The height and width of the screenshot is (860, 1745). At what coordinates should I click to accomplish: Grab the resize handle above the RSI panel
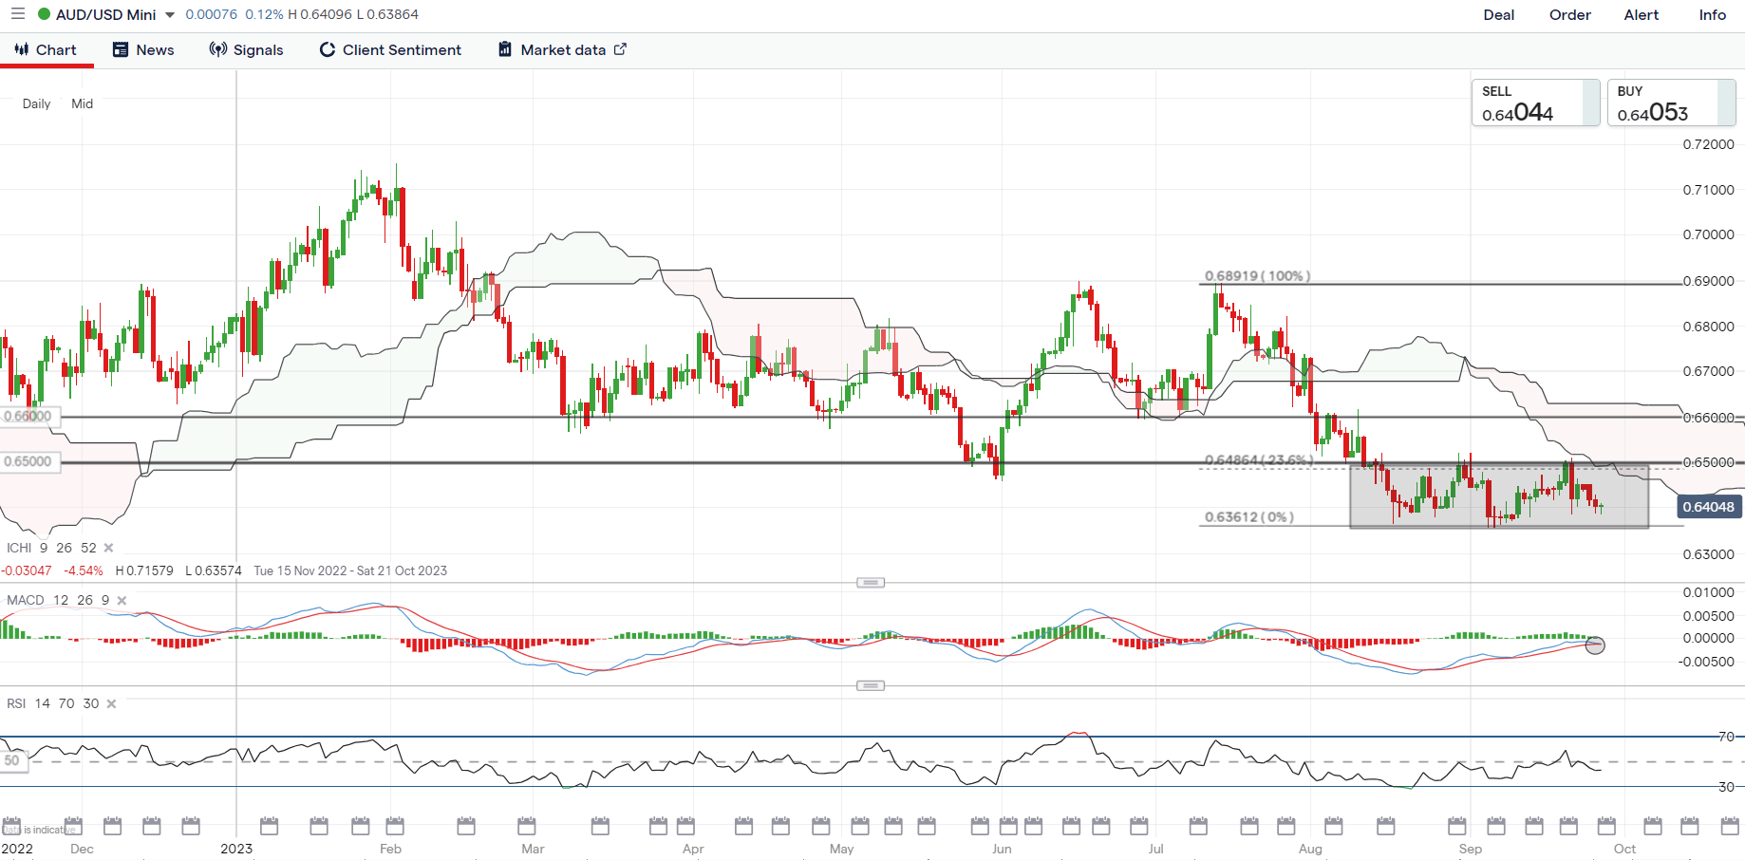871,685
